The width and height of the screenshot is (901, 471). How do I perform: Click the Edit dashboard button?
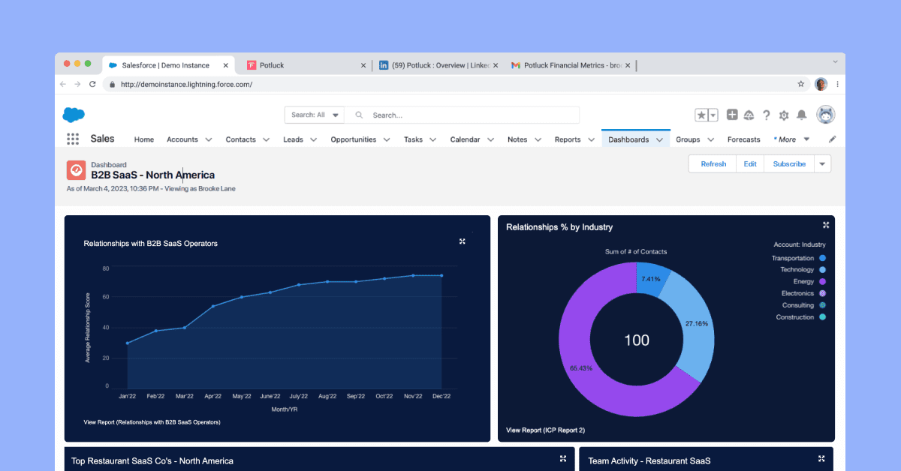(x=750, y=163)
